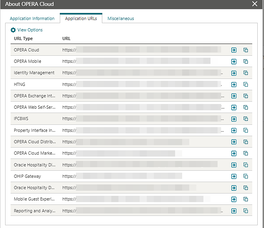The image size is (264, 228).
Task: Copy the OPERA Cloud Distrib... URL
Action: pos(246,142)
